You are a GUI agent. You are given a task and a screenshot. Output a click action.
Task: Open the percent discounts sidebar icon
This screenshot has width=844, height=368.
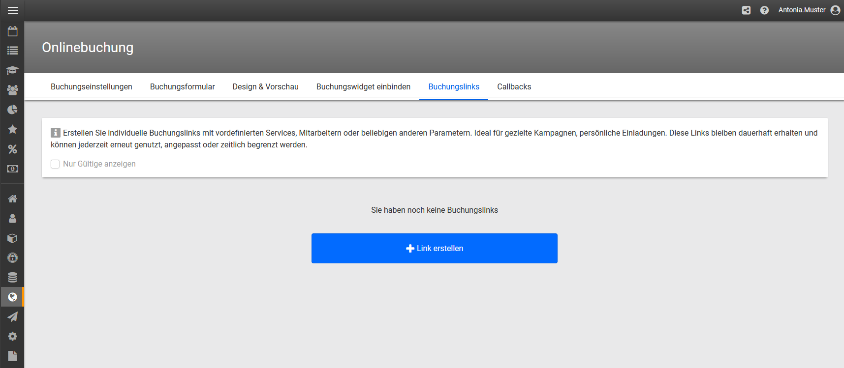click(13, 149)
